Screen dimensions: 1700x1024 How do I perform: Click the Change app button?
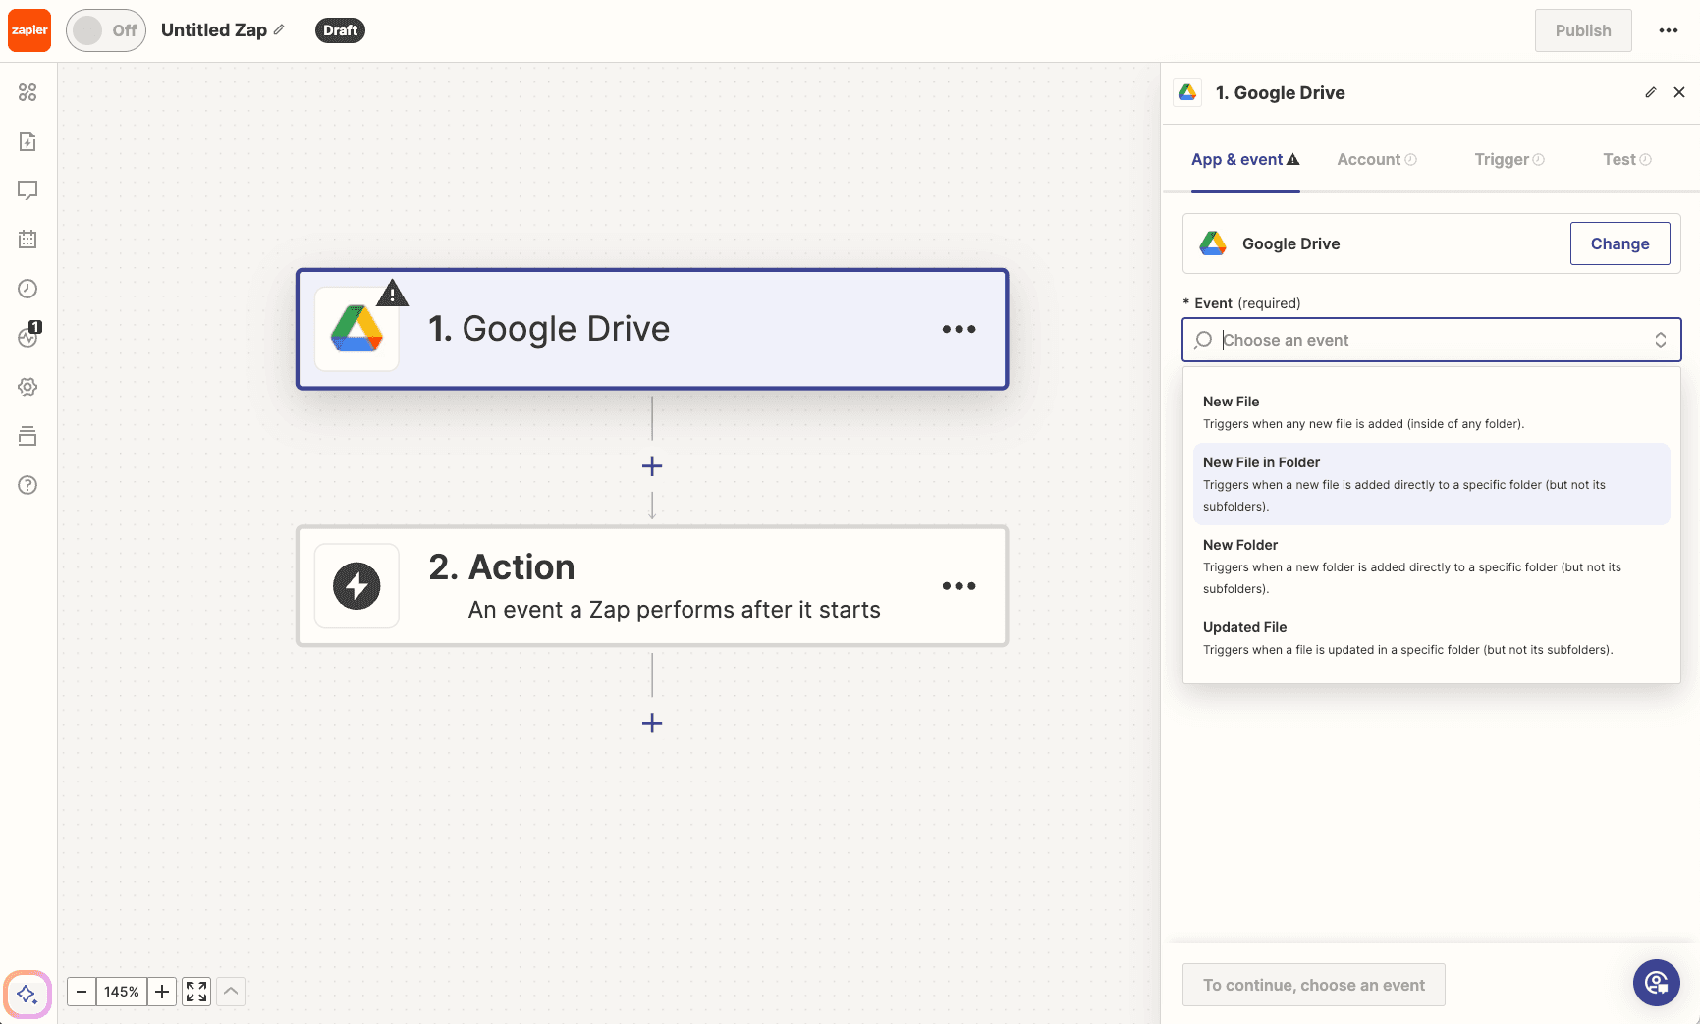(1619, 243)
